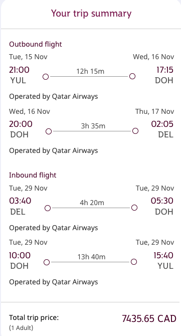Click the DOH arrival circle on first outbound leg

(x=132, y=76)
